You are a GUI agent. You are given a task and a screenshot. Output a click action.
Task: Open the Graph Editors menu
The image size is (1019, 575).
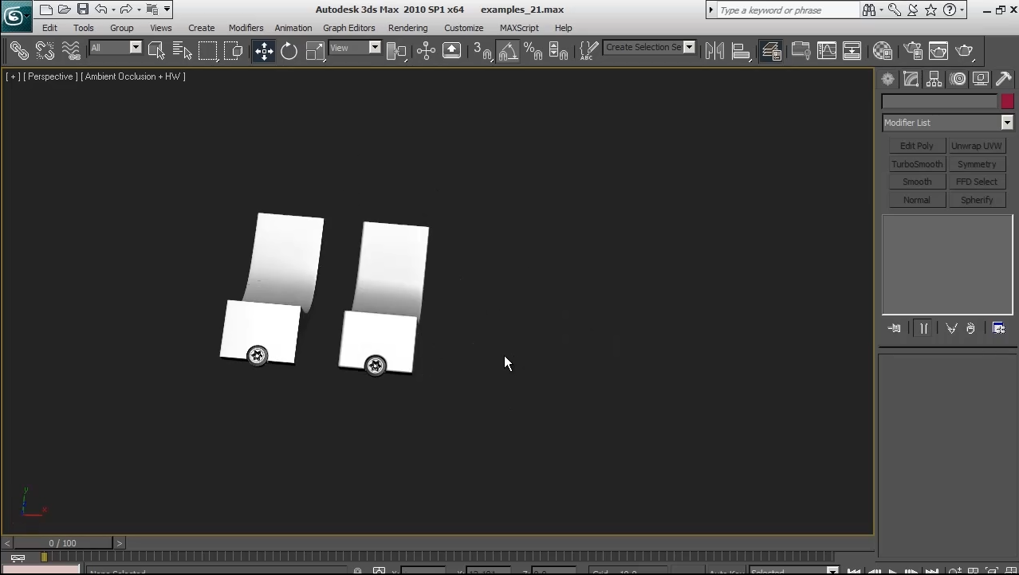tap(348, 28)
